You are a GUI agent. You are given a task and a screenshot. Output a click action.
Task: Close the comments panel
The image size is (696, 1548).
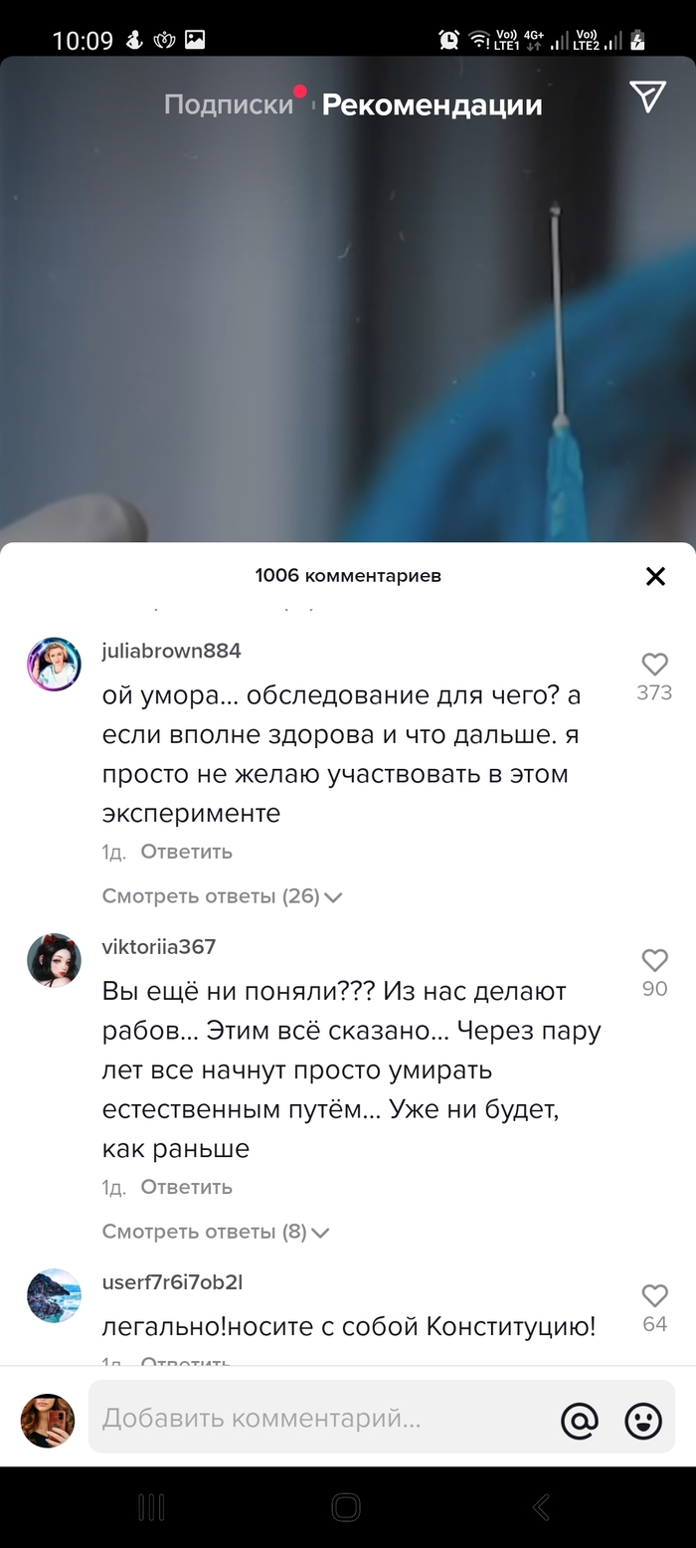point(655,576)
